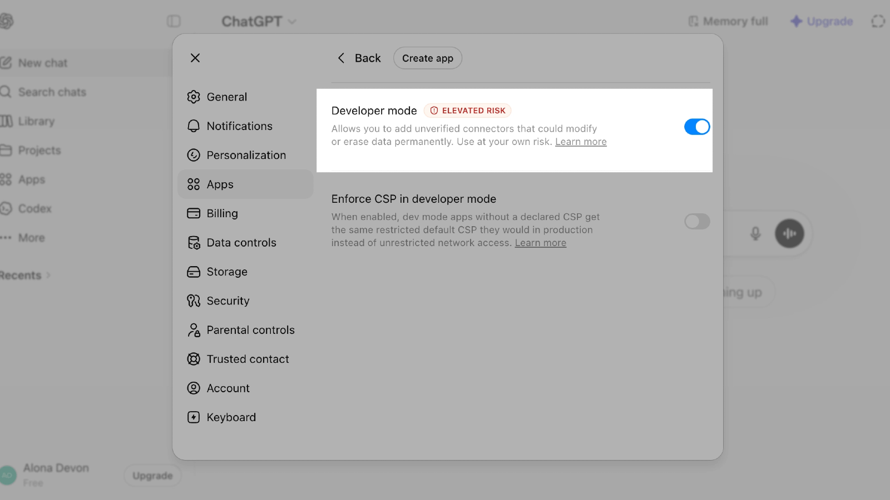
Task: Go to Billing settings
Action: 245,213
